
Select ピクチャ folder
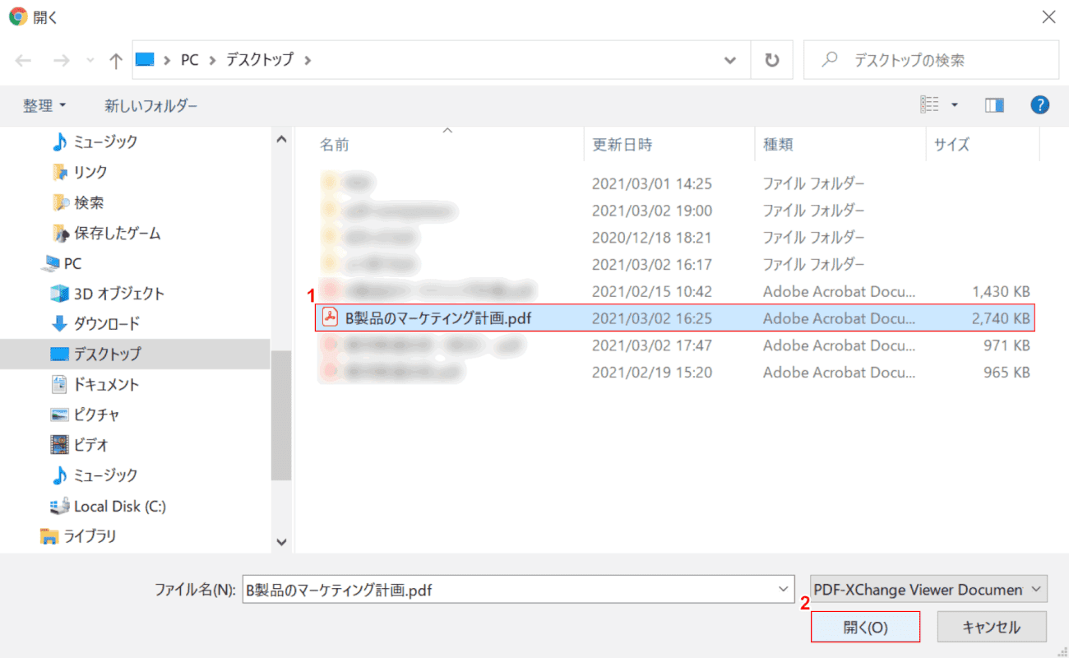click(x=86, y=415)
